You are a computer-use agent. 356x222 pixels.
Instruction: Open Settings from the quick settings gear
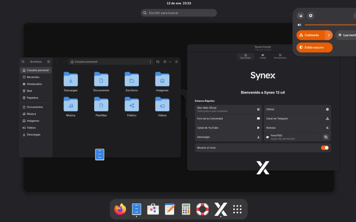310,15
